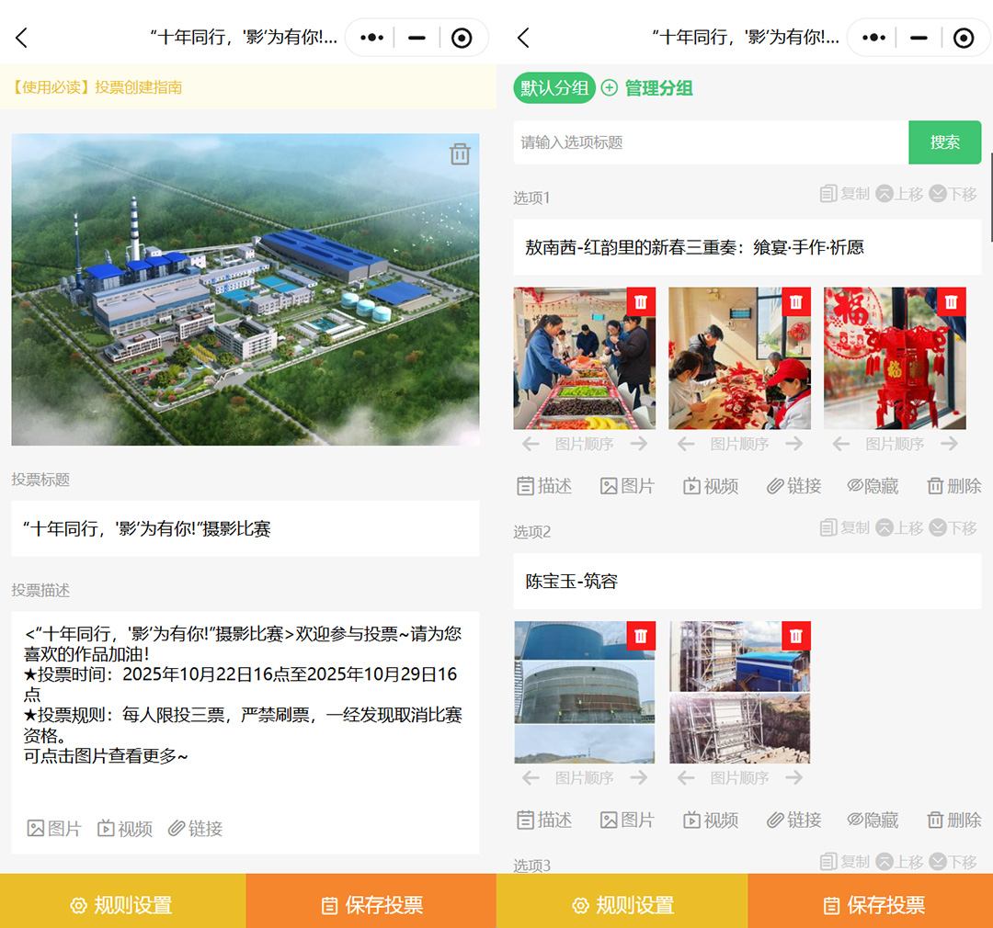Advance 图片顺序 right arrow for 选项1
This screenshot has height=928, width=993.
(639, 443)
